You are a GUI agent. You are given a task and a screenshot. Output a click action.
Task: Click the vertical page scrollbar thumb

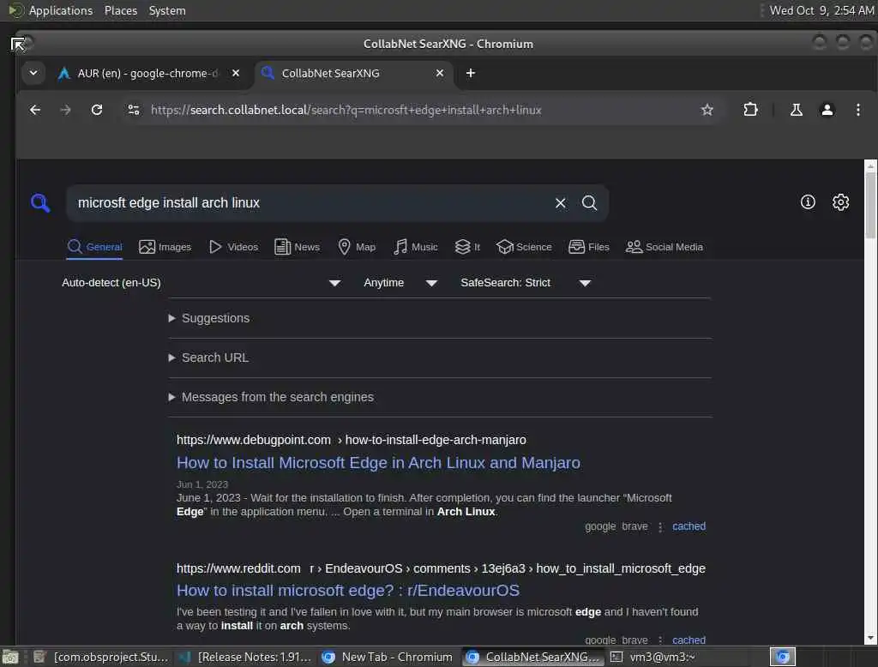pos(870,206)
